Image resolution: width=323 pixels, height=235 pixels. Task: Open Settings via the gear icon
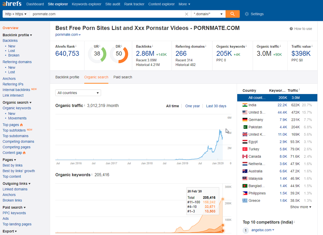click(x=247, y=14)
